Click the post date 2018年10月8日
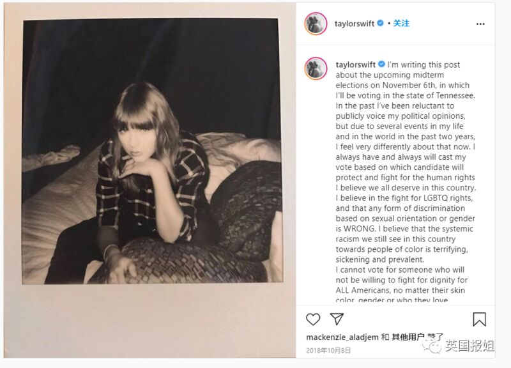The width and height of the screenshot is (511, 368). (x=328, y=350)
